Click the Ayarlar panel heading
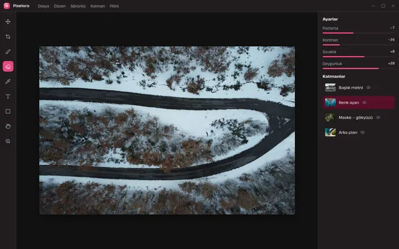 [x=330, y=19]
